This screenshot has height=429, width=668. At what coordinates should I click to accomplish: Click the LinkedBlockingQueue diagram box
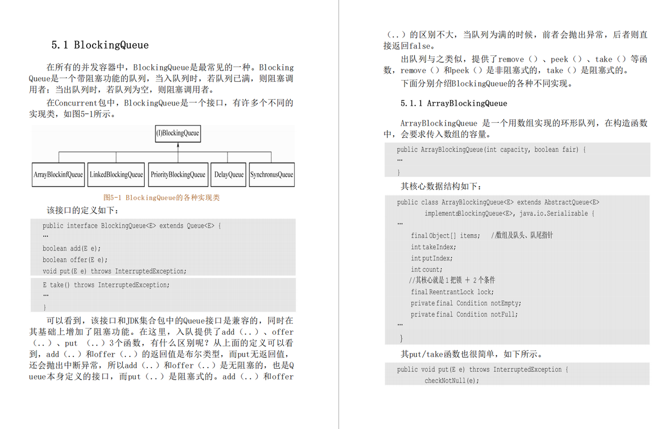tap(116, 174)
